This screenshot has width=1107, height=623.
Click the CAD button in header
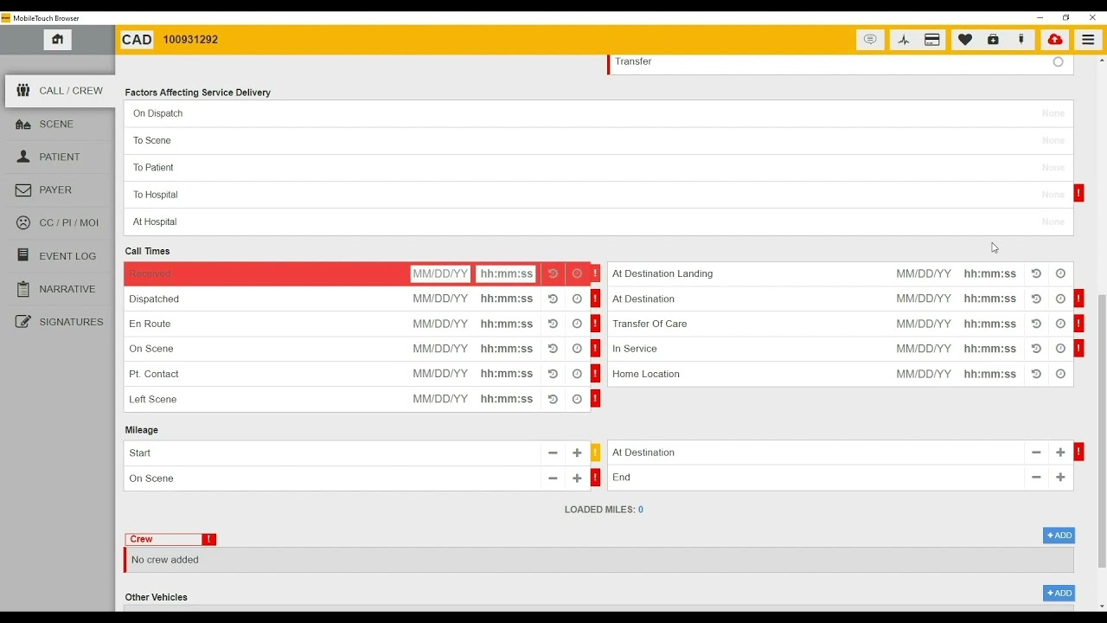(x=137, y=40)
